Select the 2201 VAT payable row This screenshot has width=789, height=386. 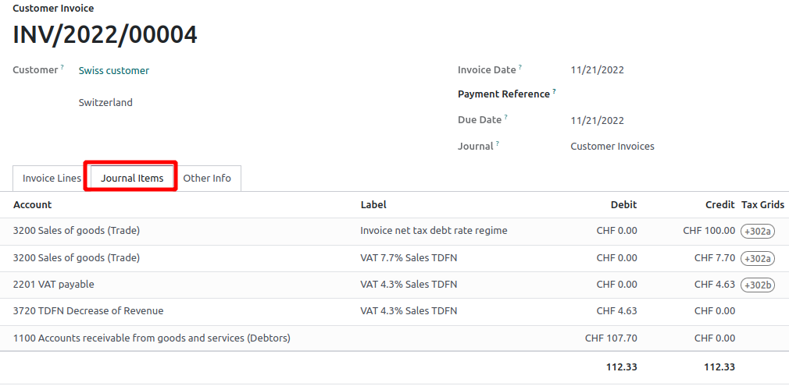click(394, 285)
